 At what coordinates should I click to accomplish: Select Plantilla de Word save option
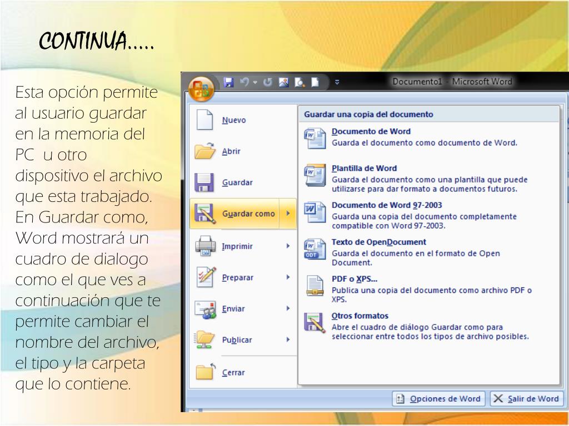(428, 179)
